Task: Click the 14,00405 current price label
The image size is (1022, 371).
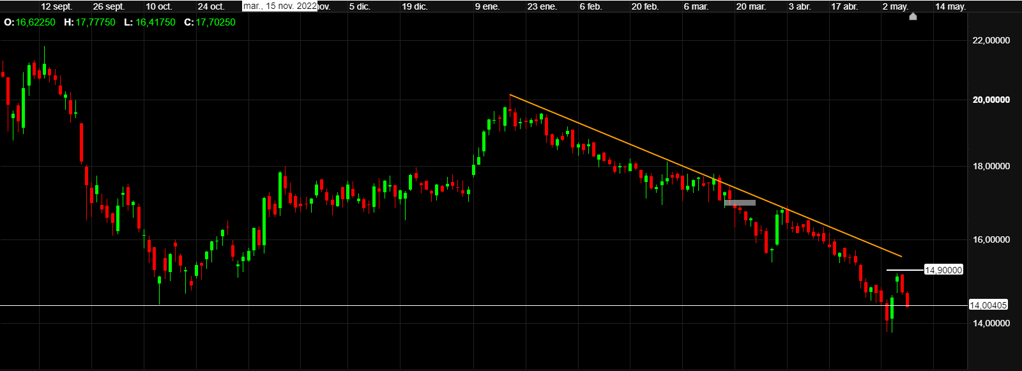Action: pos(988,305)
